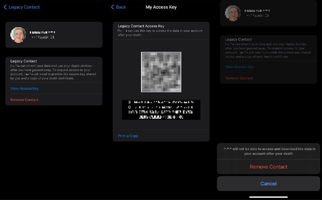Viewport: 322px width, 200px height.
Task: Tap the contact avatar in the left screen
Action: click(17, 35)
